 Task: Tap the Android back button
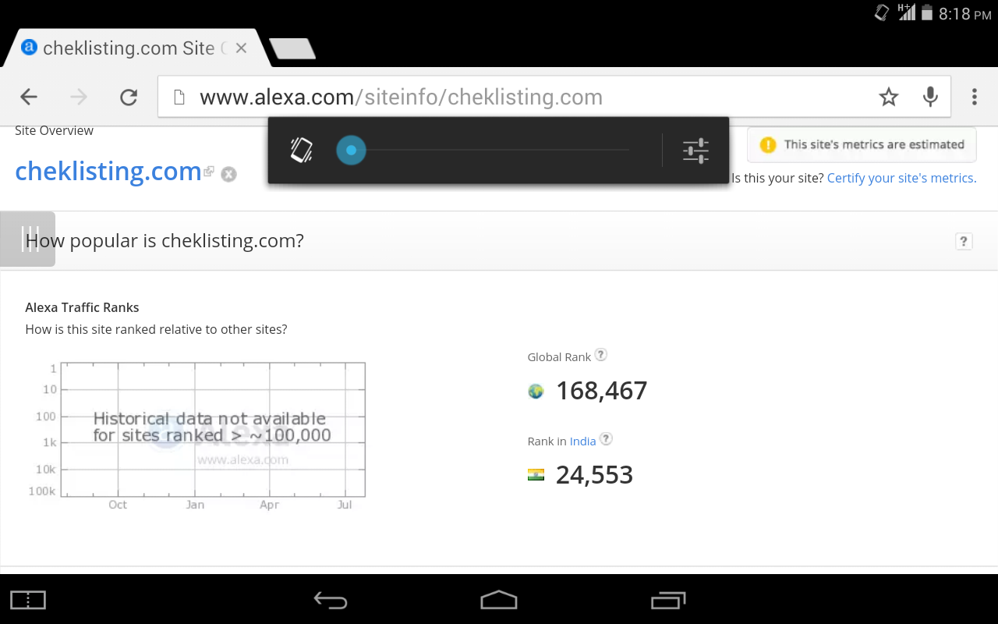pos(331,600)
